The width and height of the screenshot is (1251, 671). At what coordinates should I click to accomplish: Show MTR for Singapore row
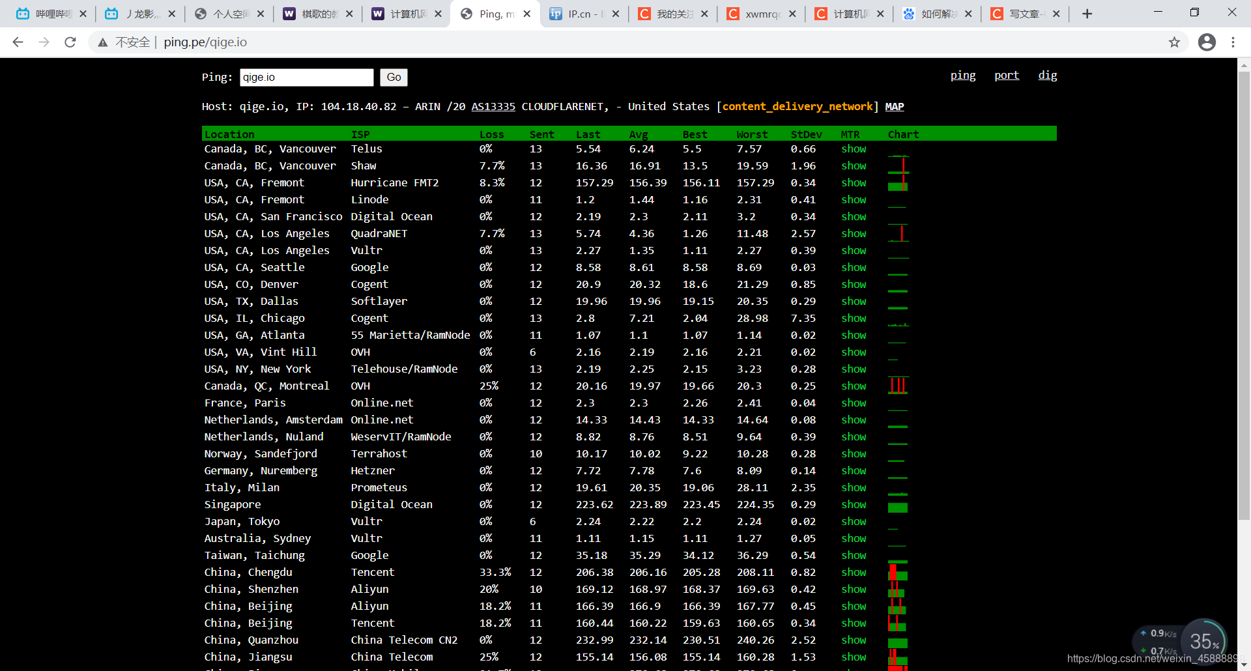pos(854,505)
